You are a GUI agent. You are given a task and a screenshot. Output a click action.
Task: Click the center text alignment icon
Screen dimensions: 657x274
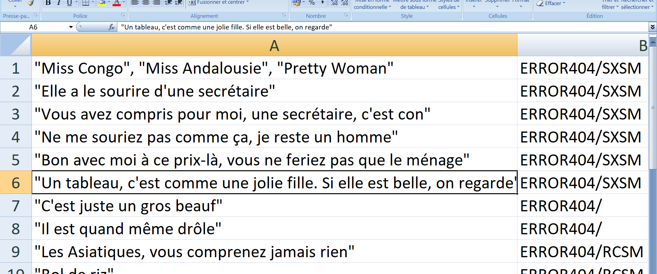[146, 3]
